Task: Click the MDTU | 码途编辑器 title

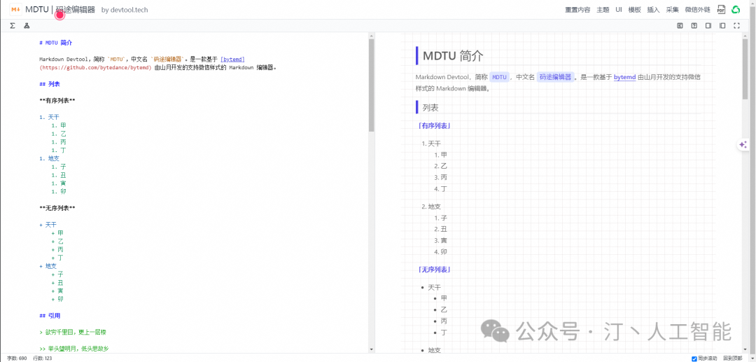Action: point(60,10)
